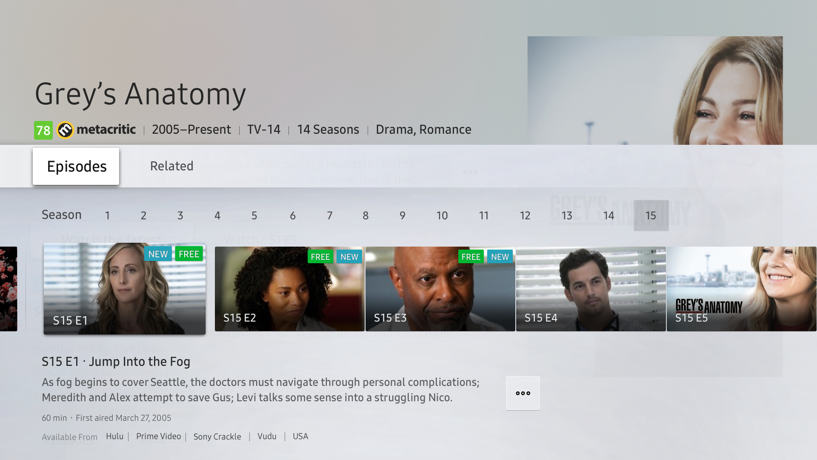Viewport: 817px width, 460px height.
Task: Click the 'Season' label
Action: pyautogui.click(x=62, y=215)
